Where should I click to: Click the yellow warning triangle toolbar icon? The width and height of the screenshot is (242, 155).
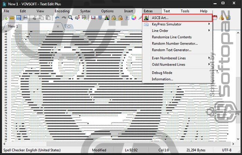pyautogui.click(x=221, y=18)
